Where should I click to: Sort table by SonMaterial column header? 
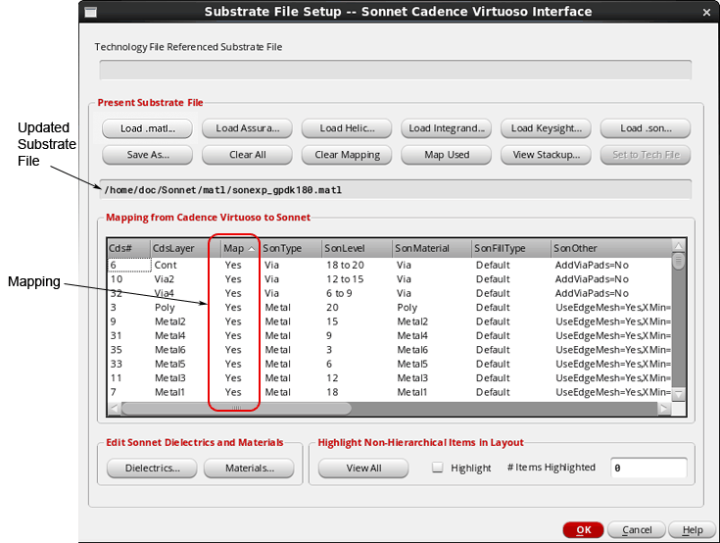coord(432,249)
